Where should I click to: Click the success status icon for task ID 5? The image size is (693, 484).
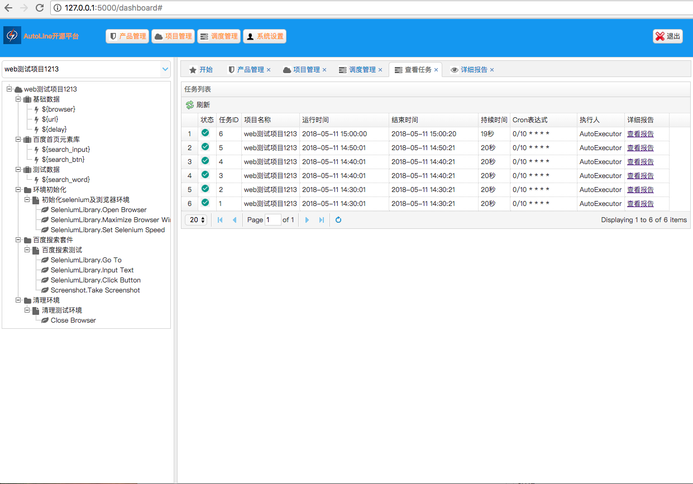tap(205, 147)
